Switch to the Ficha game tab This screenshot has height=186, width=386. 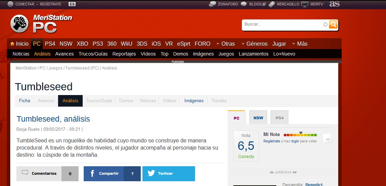tap(25, 100)
